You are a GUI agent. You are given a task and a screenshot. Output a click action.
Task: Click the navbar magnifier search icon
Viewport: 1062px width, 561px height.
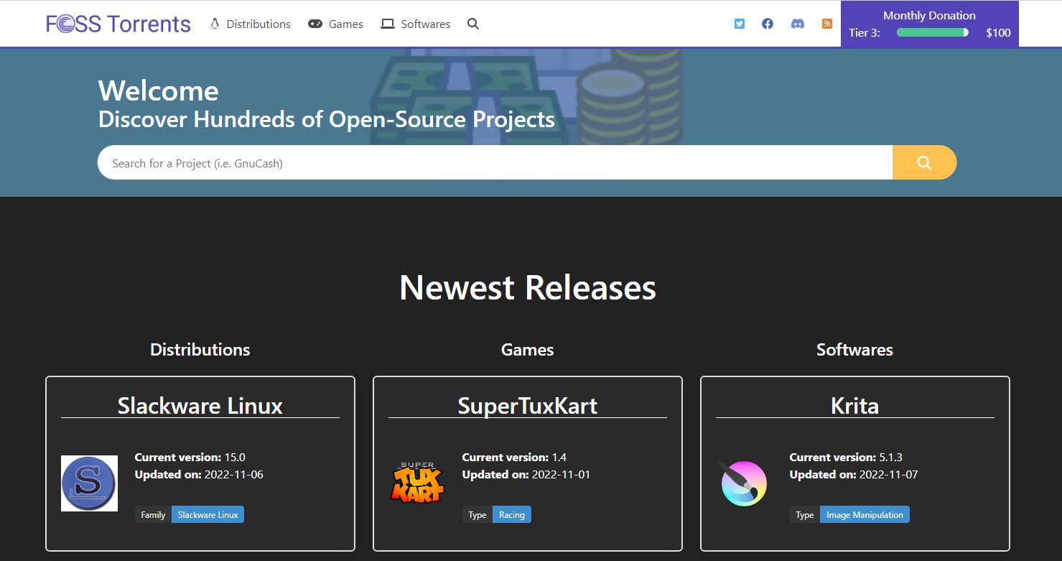tap(472, 24)
